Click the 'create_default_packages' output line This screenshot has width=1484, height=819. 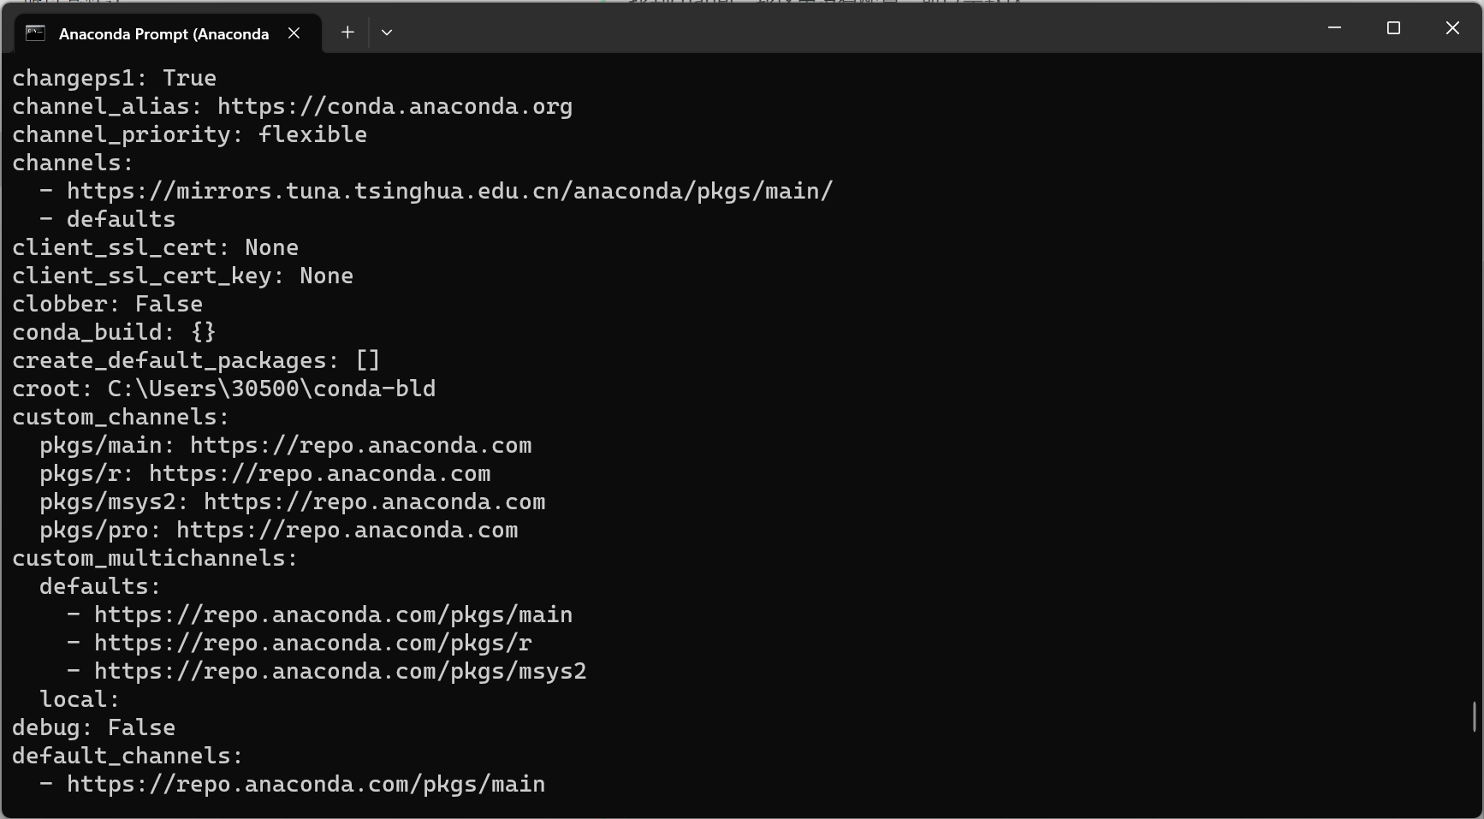pyautogui.click(x=196, y=361)
